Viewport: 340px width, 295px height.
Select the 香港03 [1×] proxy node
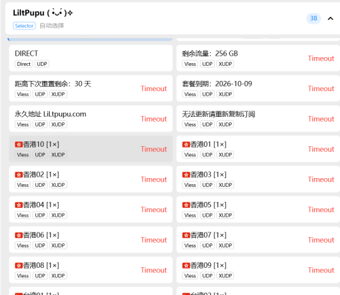coord(258,179)
